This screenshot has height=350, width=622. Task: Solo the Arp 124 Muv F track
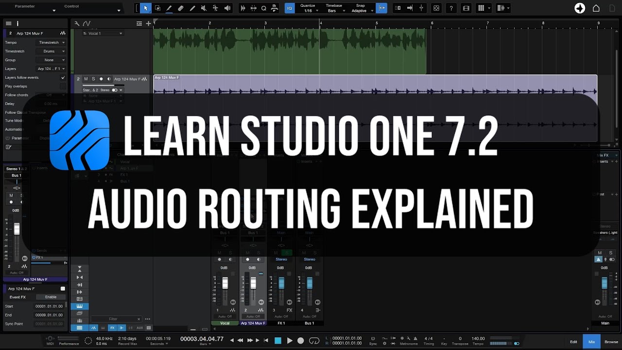point(93,79)
